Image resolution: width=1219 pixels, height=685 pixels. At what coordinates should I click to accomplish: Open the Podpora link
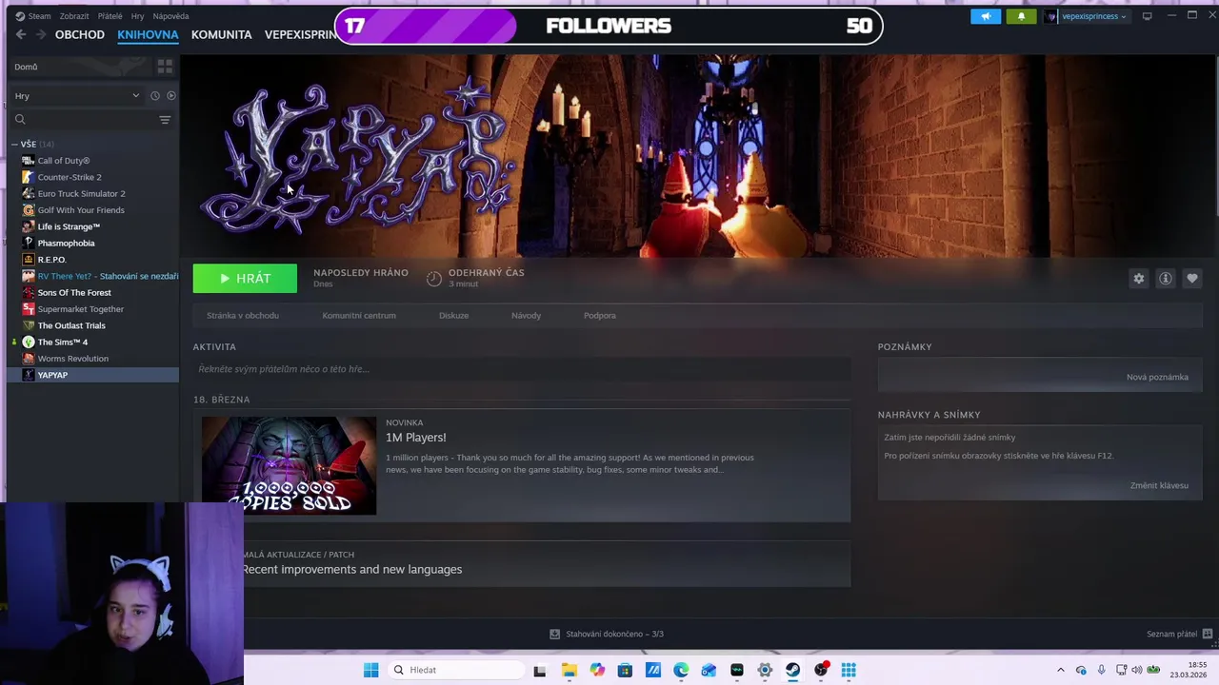coord(600,316)
